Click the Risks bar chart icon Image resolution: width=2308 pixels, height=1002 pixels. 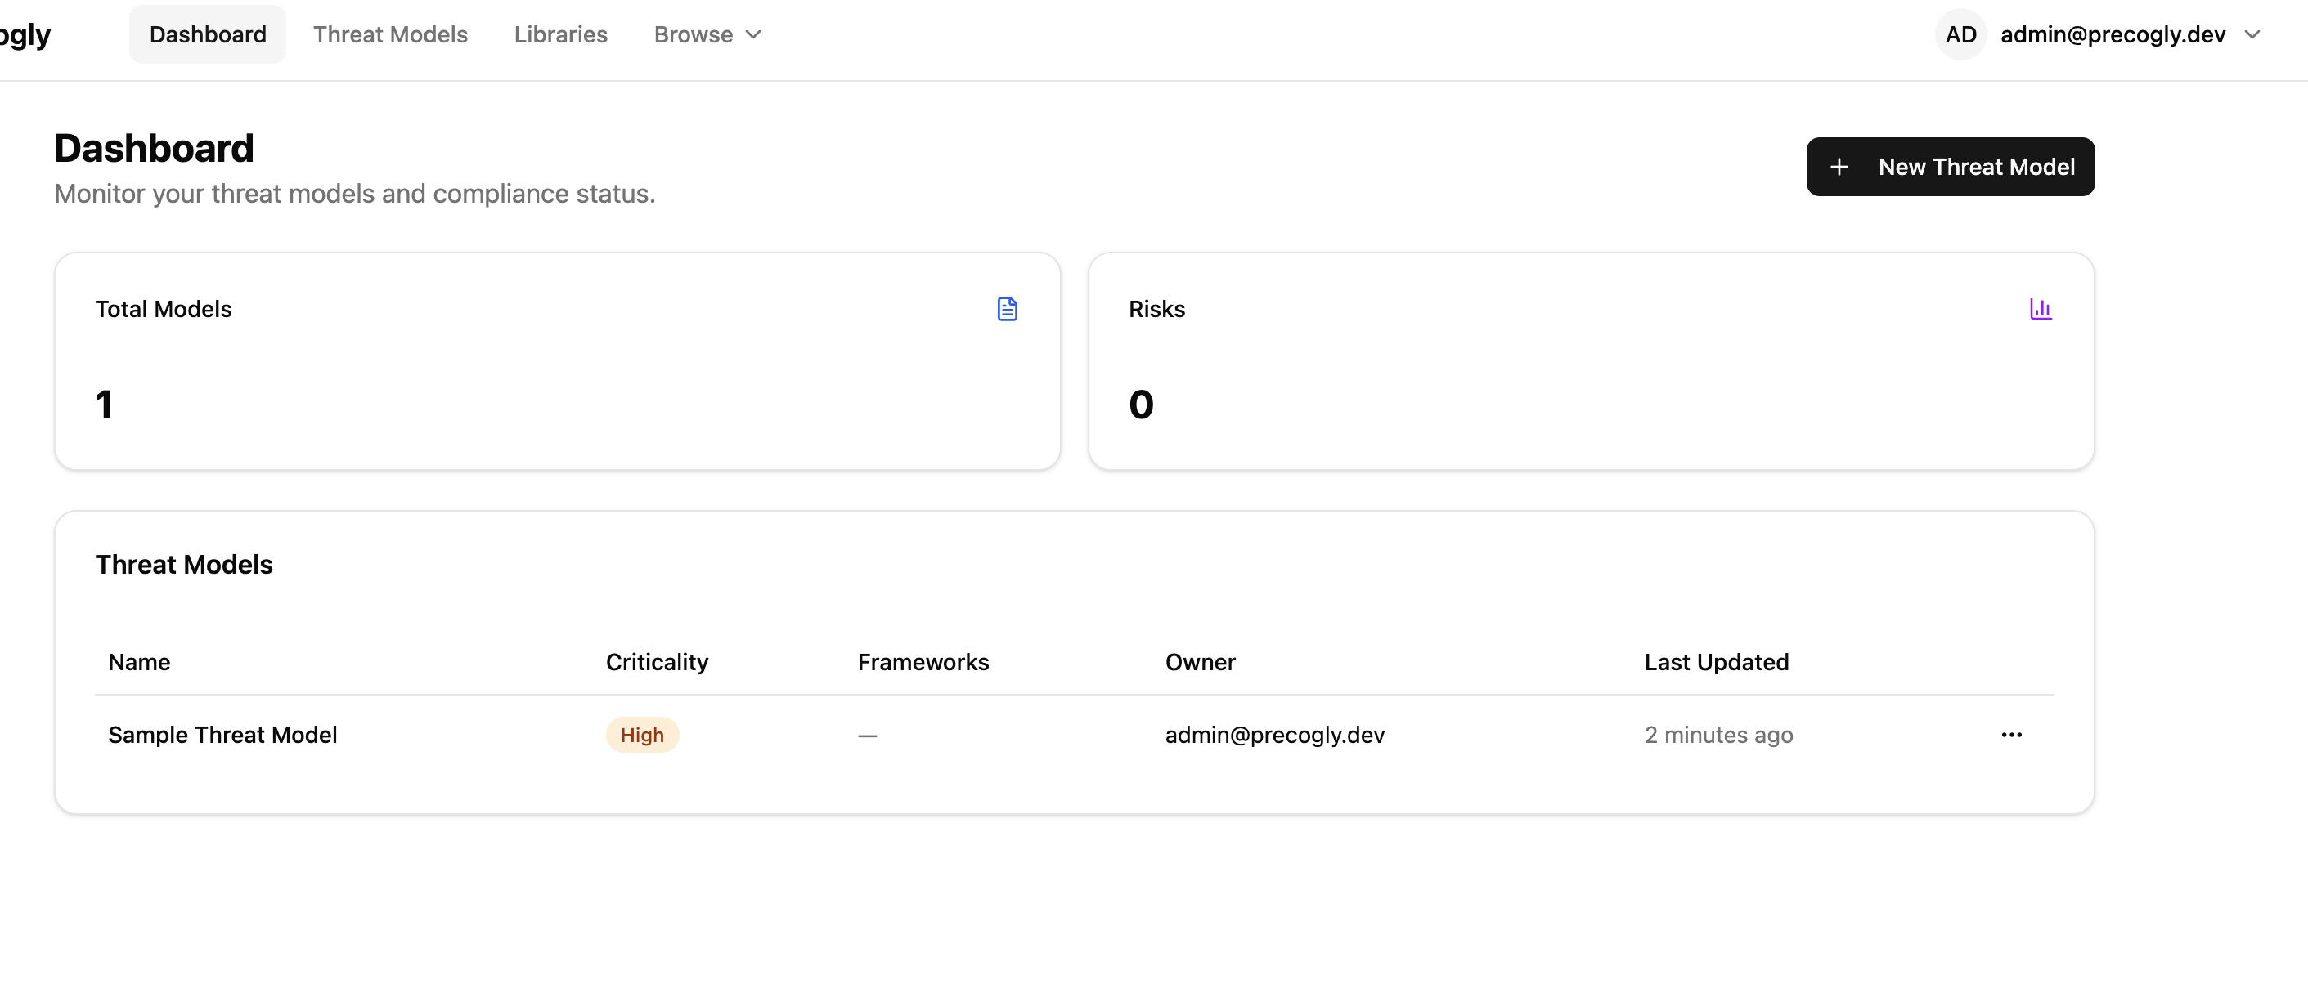2040,309
